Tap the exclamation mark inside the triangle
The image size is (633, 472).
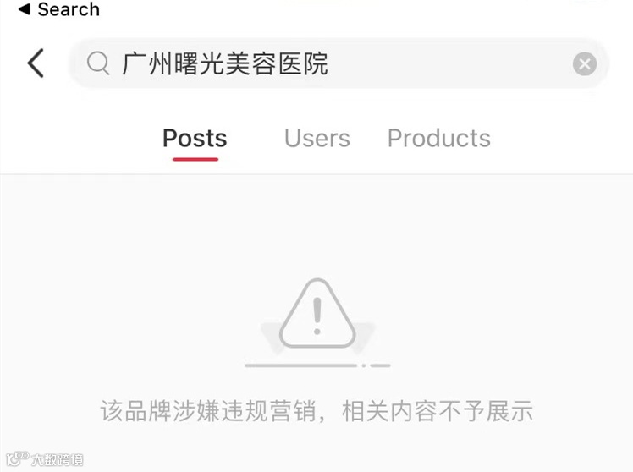pos(317,316)
